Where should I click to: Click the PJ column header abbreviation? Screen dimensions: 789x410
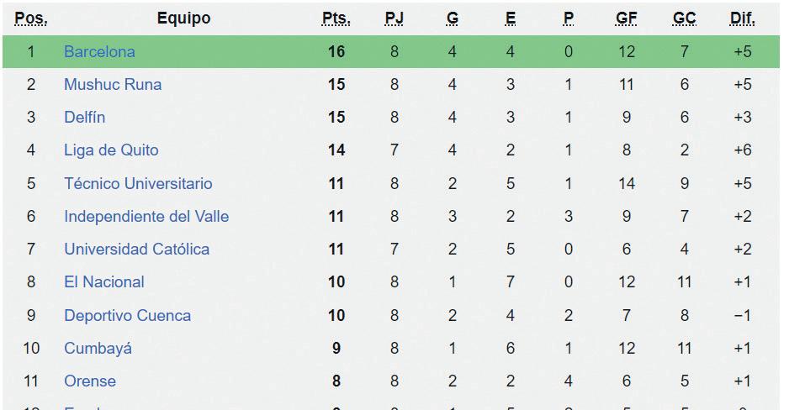(394, 18)
